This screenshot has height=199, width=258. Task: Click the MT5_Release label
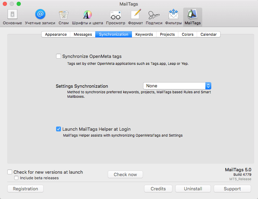(240, 179)
